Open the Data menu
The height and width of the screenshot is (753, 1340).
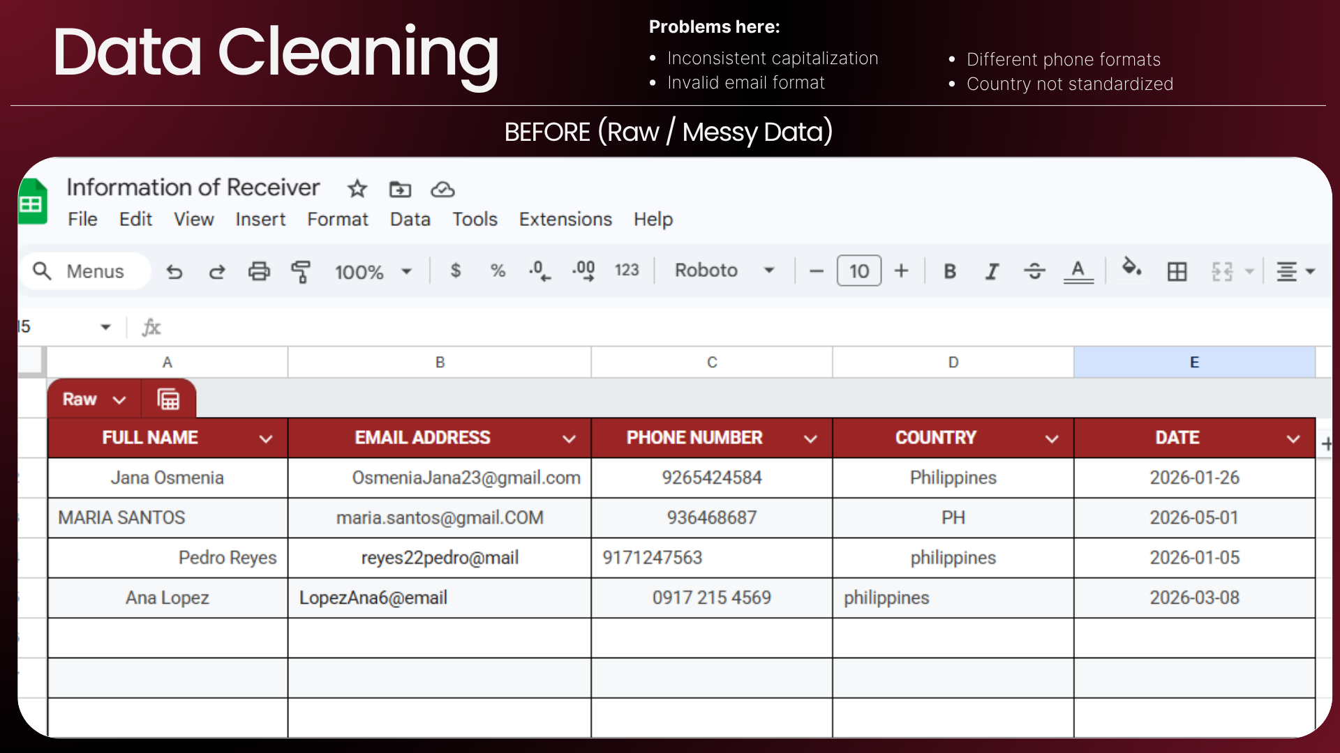coord(410,220)
